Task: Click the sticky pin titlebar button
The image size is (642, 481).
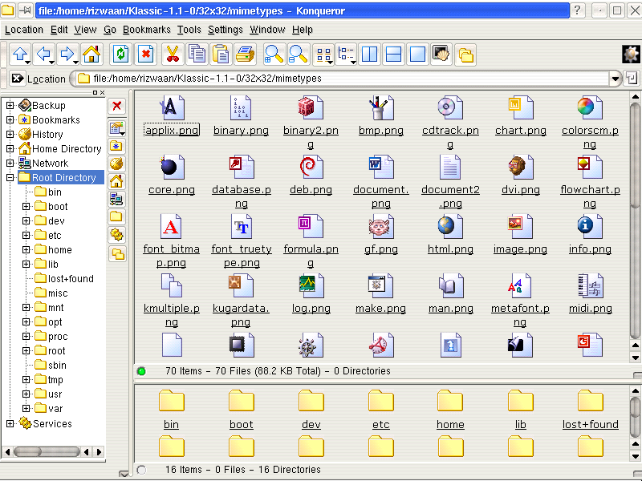Action: click(26, 10)
